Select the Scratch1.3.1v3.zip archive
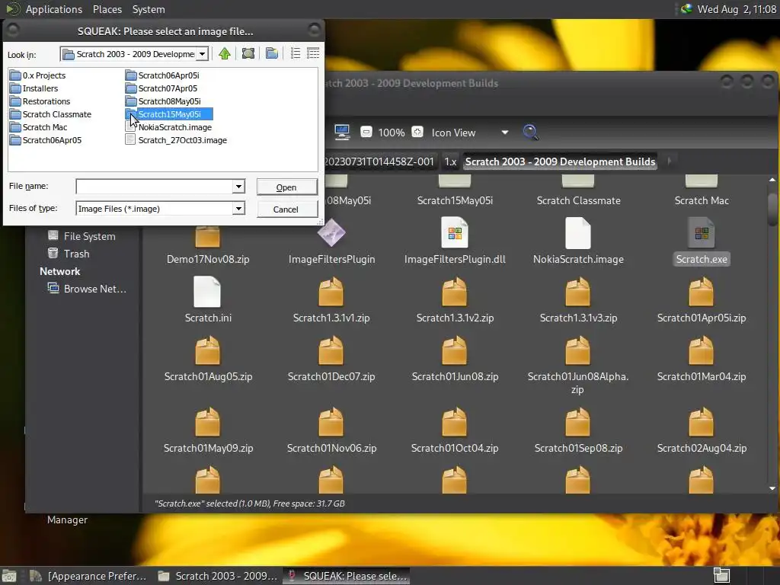The width and height of the screenshot is (780, 585). click(578, 300)
